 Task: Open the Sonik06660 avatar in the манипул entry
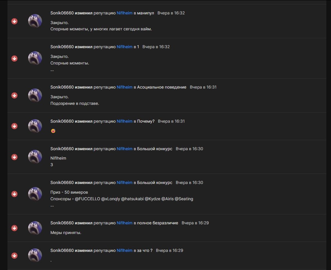point(35,21)
